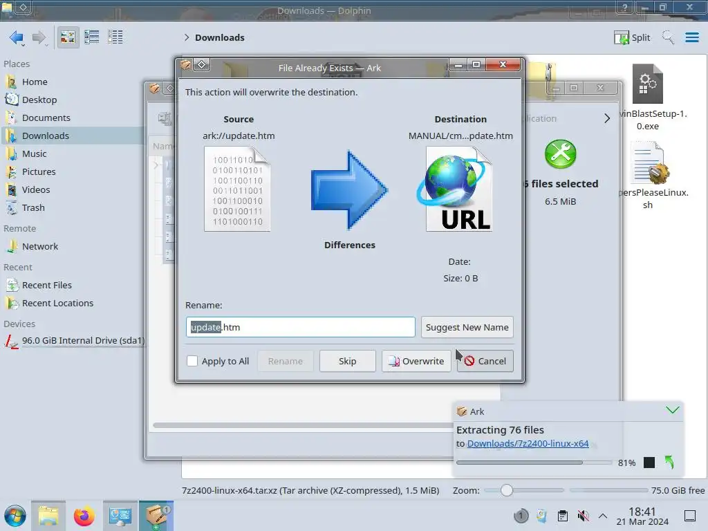Go forward in Dolphin navigation
The image size is (708, 531).
(39, 37)
